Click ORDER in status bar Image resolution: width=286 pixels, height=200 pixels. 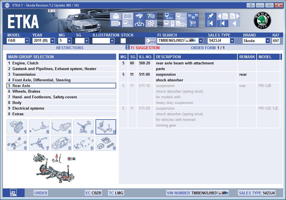click(41, 193)
